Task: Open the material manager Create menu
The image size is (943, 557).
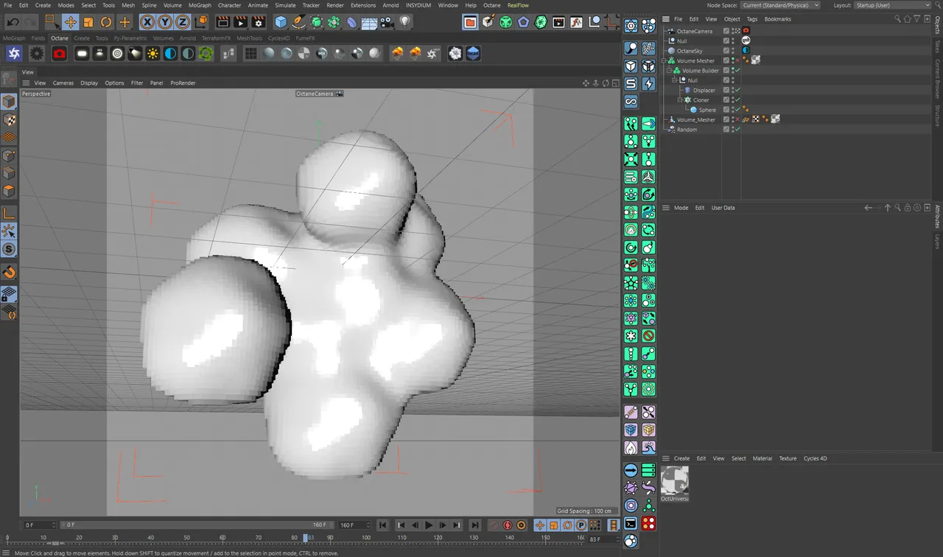Action: (681, 458)
